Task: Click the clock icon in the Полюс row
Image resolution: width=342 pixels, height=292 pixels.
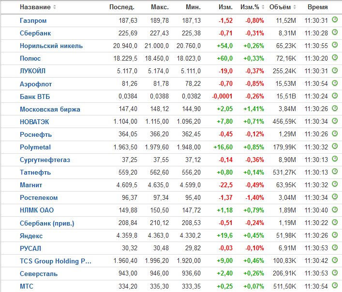Action: point(335,58)
